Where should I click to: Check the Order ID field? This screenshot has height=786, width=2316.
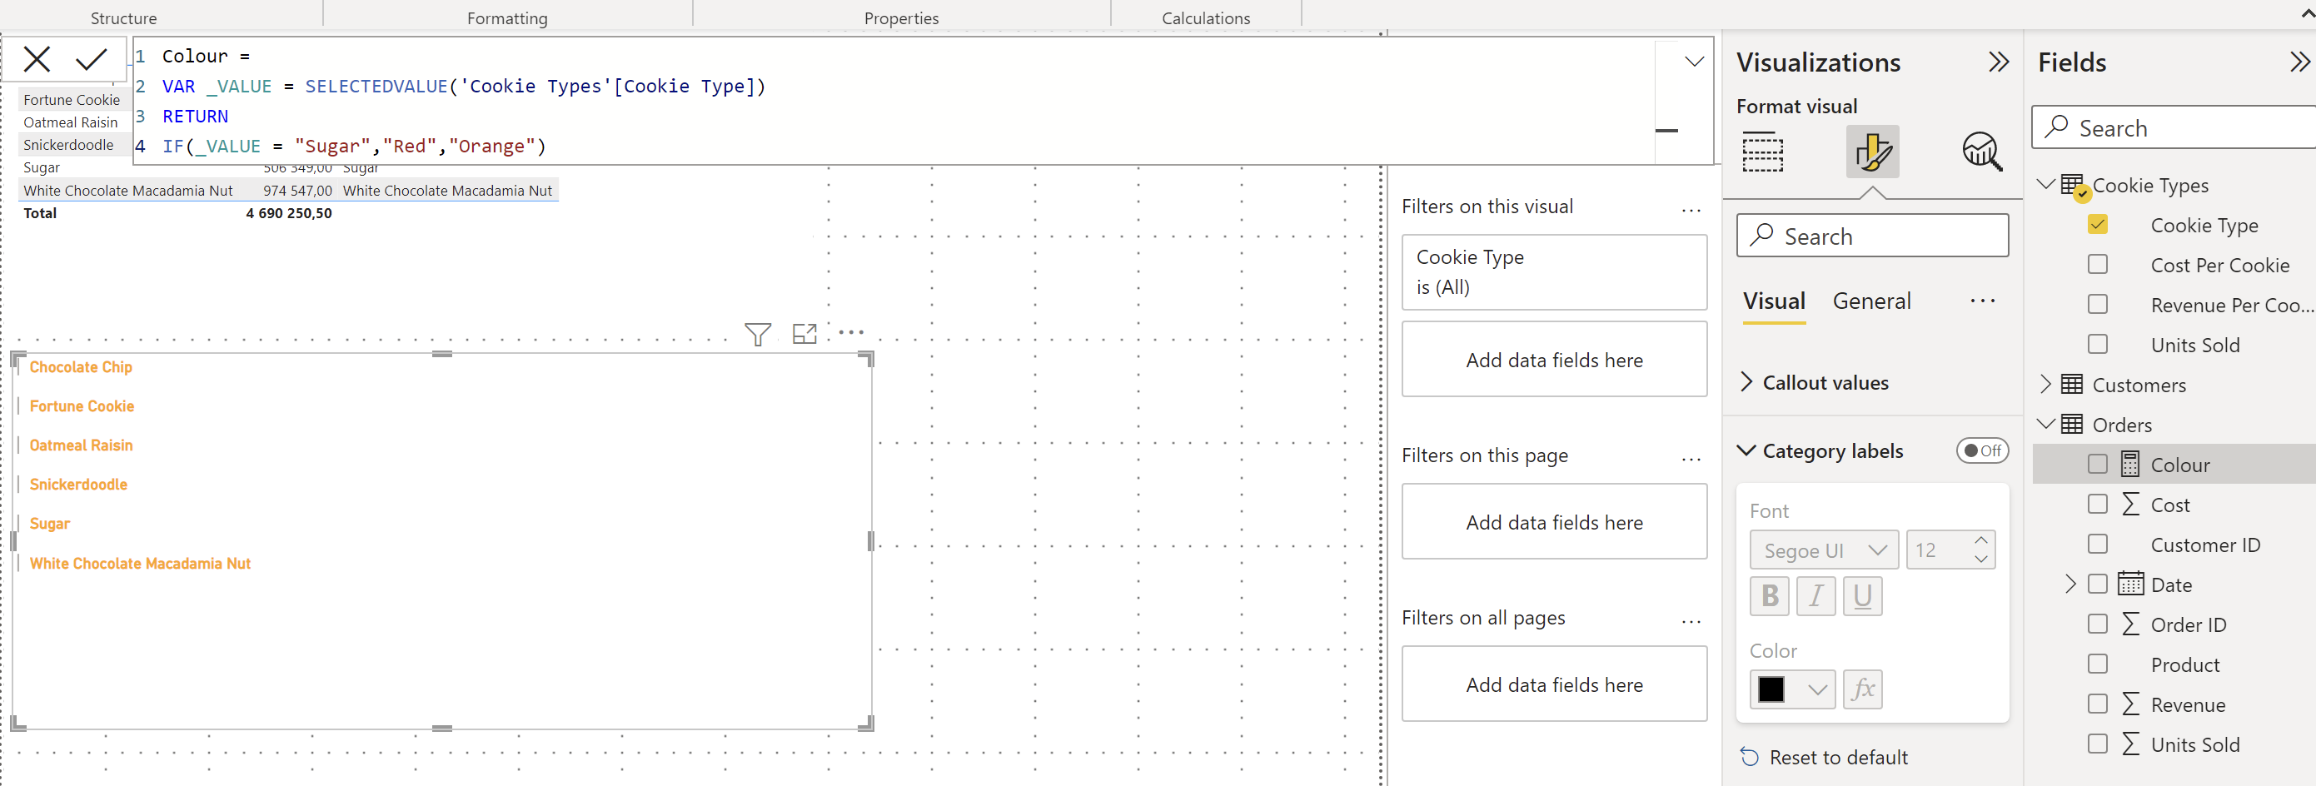point(2098,624)
